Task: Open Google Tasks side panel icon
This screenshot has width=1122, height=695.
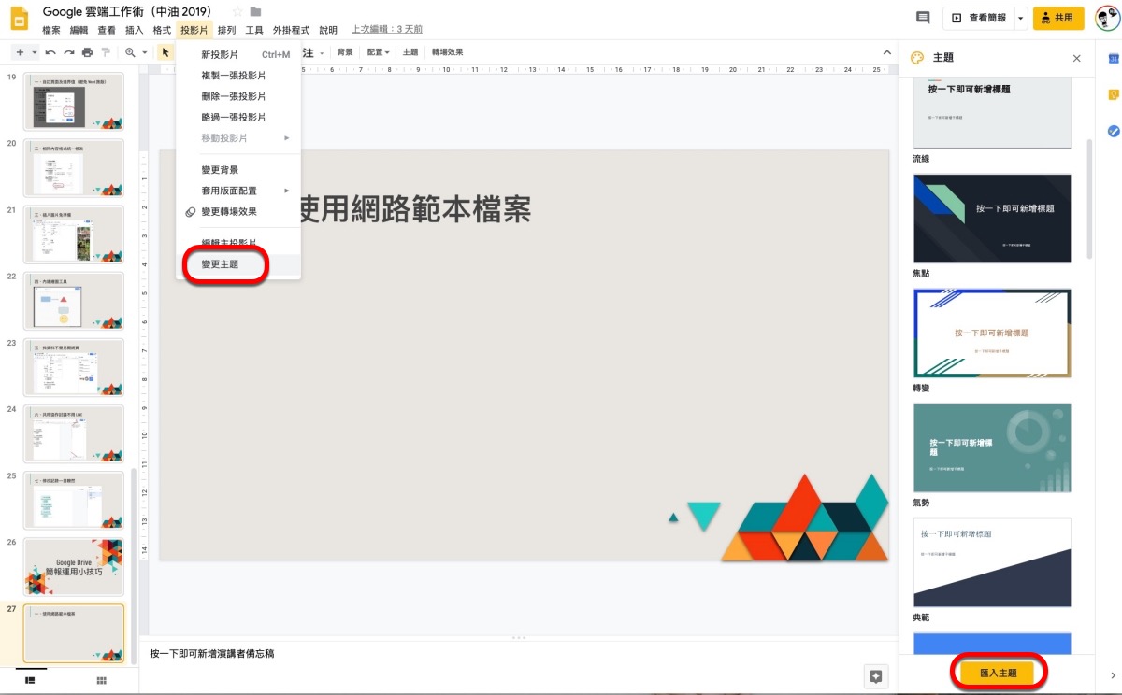Action: tap(1114, 131)
